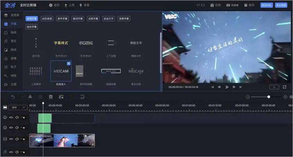Mute speaker on music track

17,152
